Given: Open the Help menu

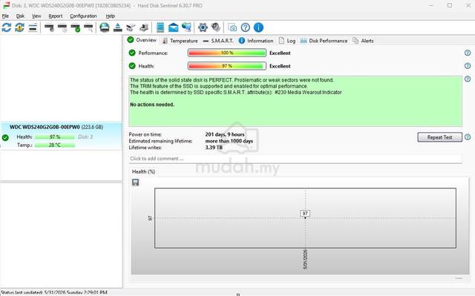Looking at the screenshot, I should (x=111, y=16).
